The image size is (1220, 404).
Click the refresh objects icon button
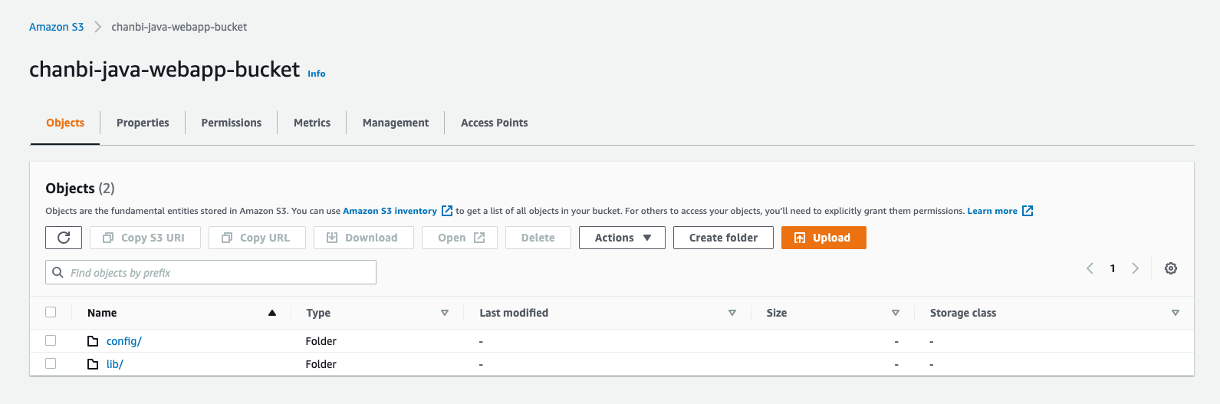64,238
